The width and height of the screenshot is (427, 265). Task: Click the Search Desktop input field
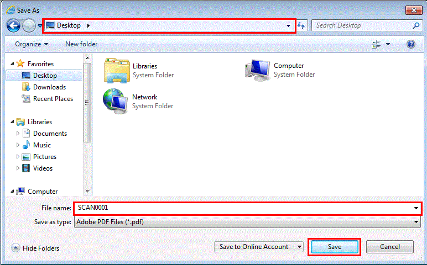coord(362,25)
